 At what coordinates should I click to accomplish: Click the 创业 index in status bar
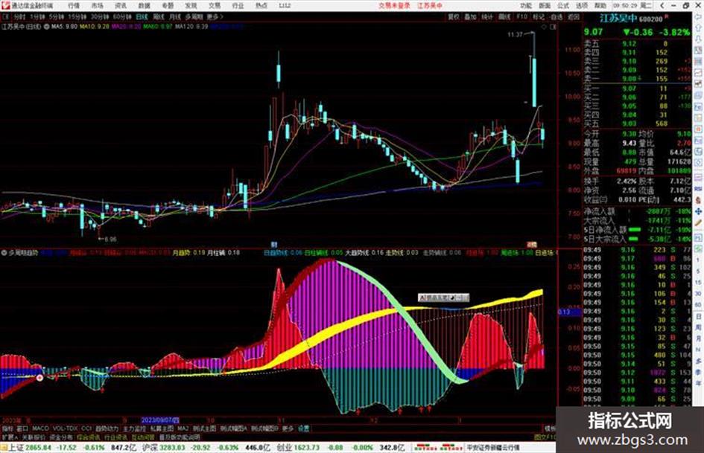click(284, 448)
